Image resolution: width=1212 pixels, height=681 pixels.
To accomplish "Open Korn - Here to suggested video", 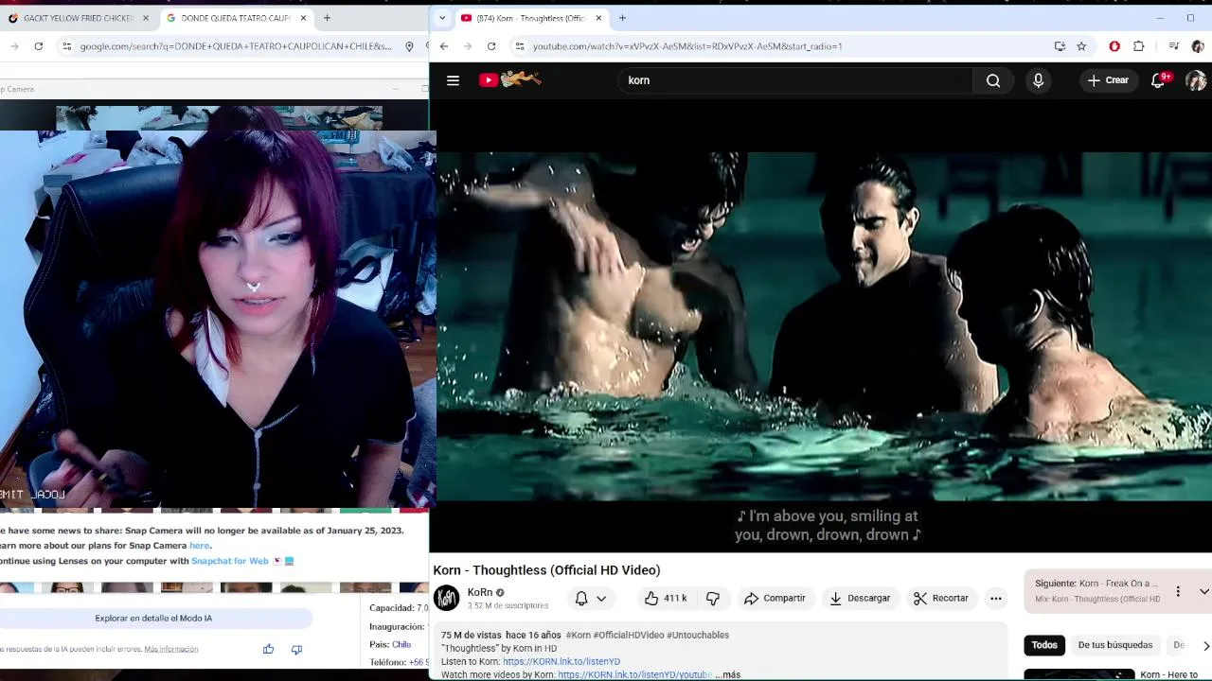I will coord(1168,674).
